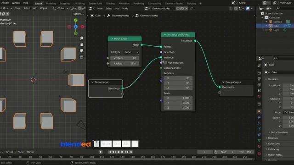Jump to the timeline start frame
The image size is (294, 165).
(110, 152)
